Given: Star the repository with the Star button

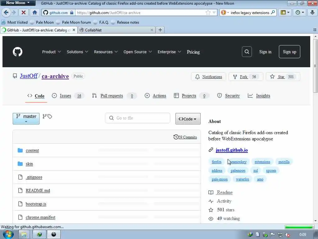Looking at the screenshot, I should [283, 77].
